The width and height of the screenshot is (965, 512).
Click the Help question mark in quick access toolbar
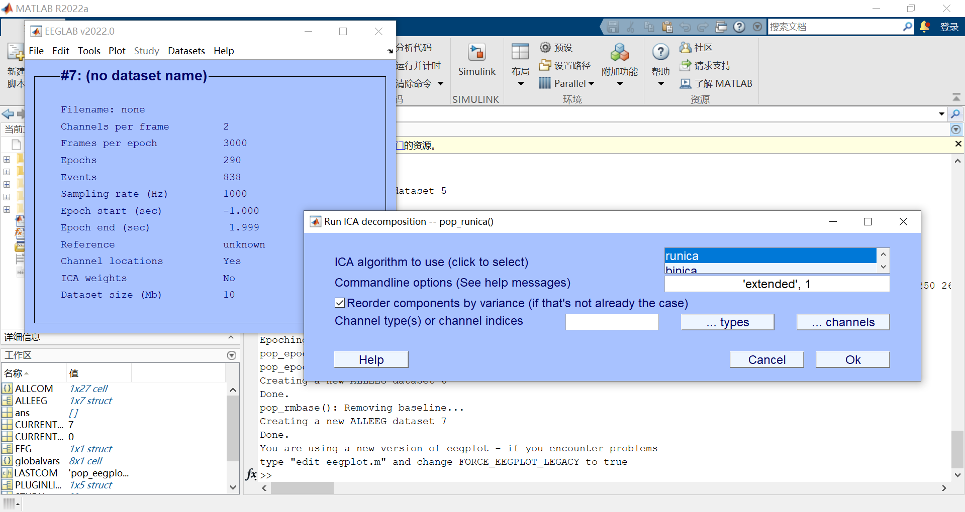[x=739, y=27]
